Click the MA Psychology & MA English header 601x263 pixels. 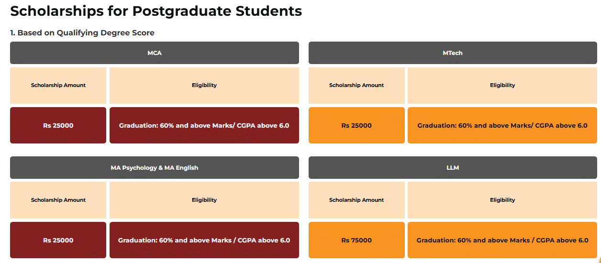pyautogui.click(x=155, y=168)
